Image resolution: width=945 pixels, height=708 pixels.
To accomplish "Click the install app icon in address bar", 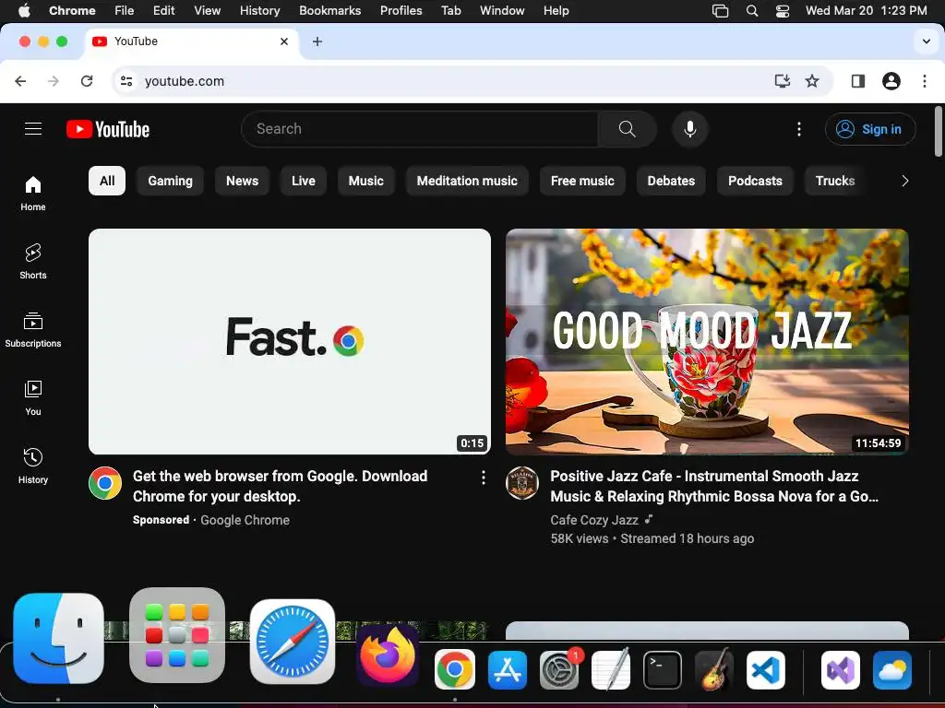I will [782, 81].
